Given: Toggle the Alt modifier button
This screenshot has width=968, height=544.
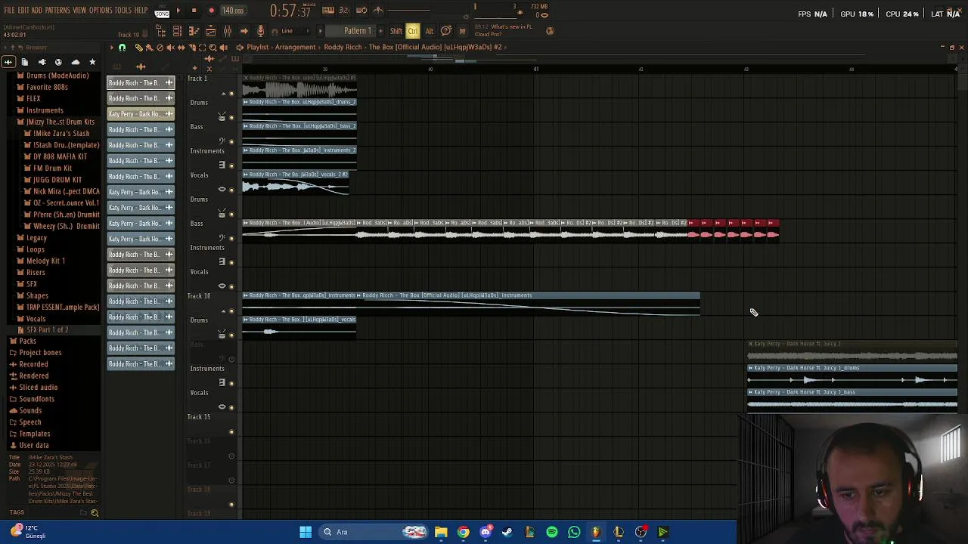Looking at the screenshot, I should (429, 31).
